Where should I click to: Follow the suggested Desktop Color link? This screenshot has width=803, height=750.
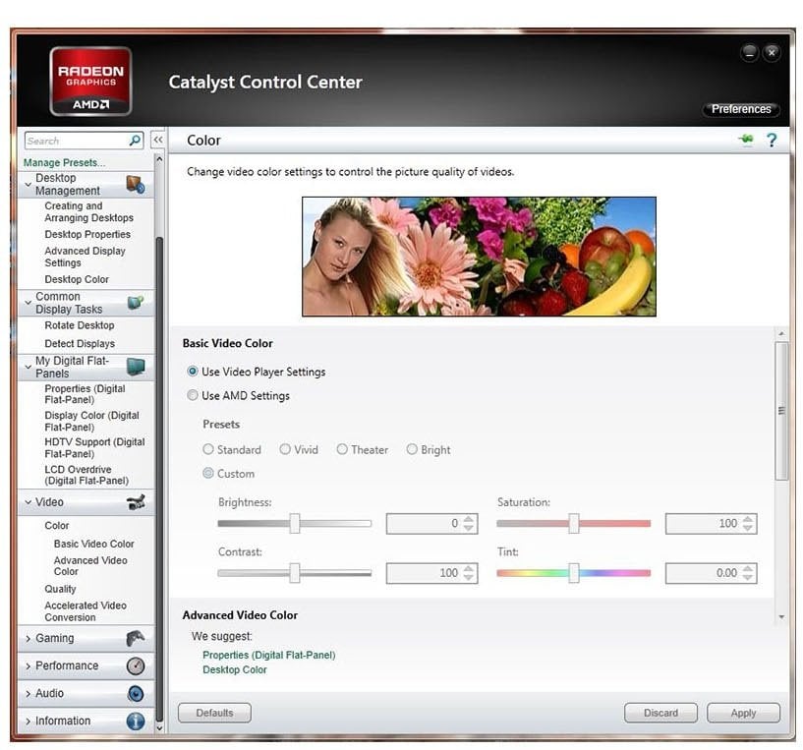235,669
